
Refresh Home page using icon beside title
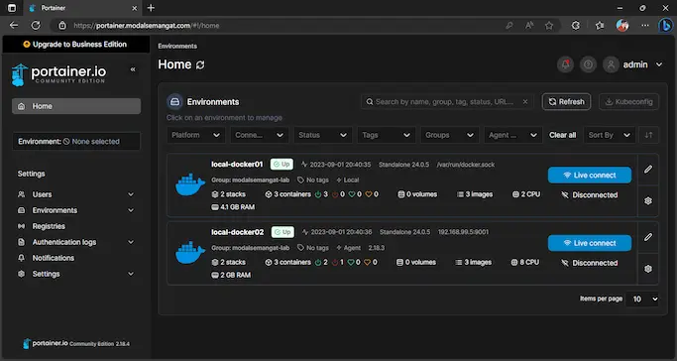pos(200,64)
